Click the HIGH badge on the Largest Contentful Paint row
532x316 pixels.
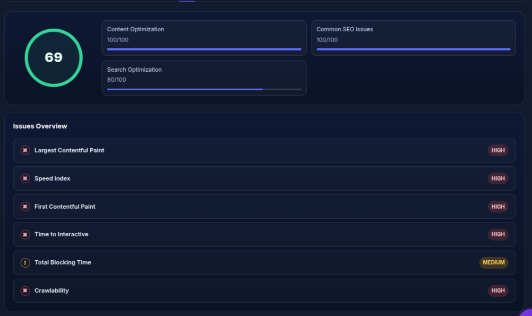click(x=497, y=150)
